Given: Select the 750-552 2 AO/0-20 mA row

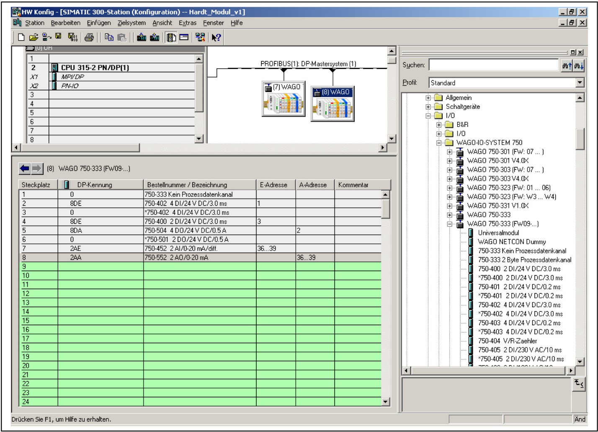Looking at the screenshot, I should 201,257.
